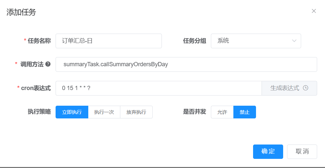Allow concurrency with the 允许 option

[x=222, y=112]
